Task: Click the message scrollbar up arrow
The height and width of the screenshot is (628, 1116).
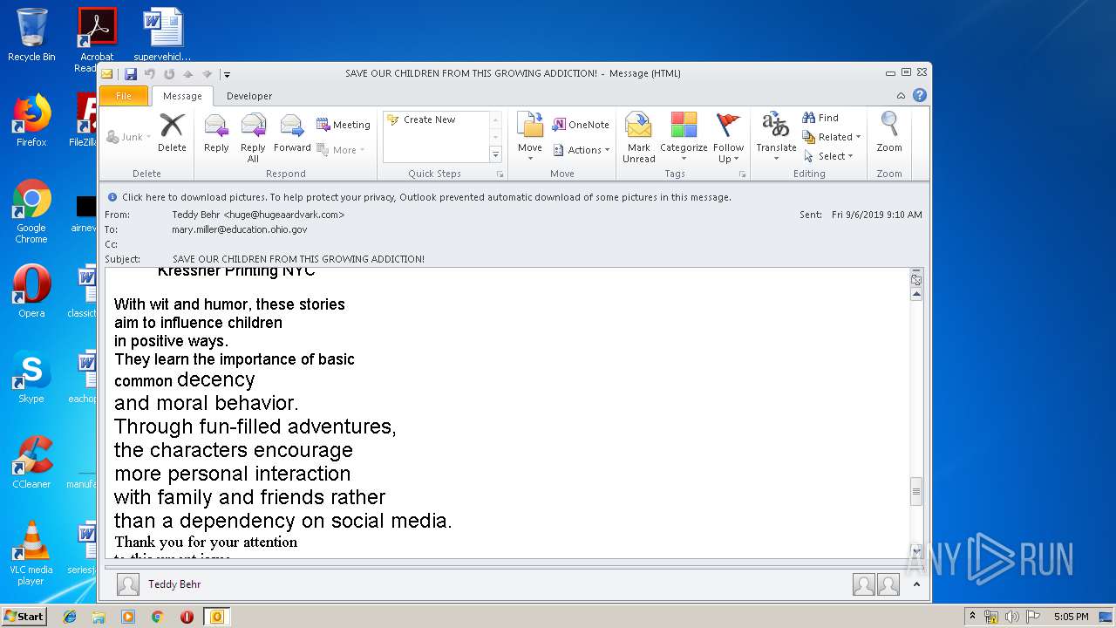Action: coord(915,295)
